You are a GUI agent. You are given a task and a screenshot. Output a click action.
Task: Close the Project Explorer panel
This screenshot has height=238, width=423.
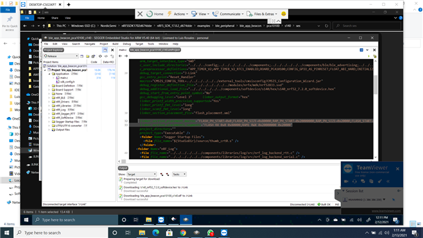coord(112,50)
